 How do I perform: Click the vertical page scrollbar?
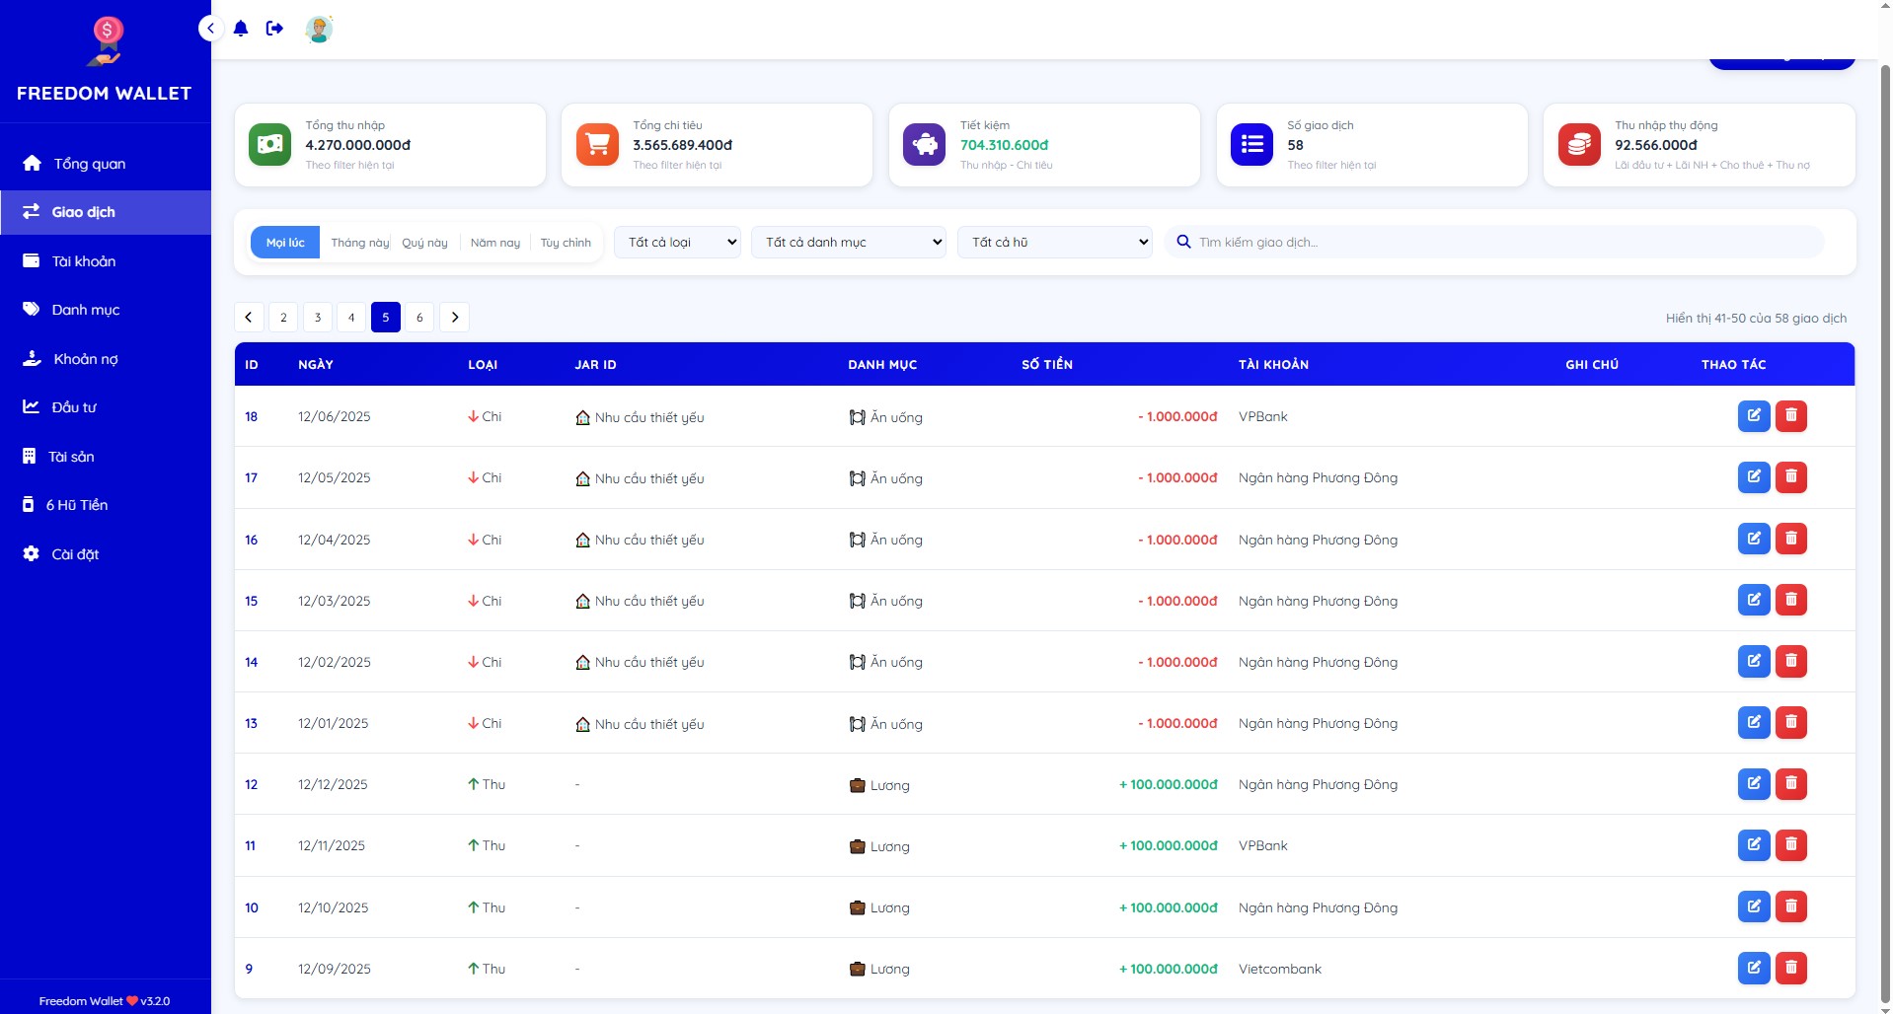pos(1884,493)
